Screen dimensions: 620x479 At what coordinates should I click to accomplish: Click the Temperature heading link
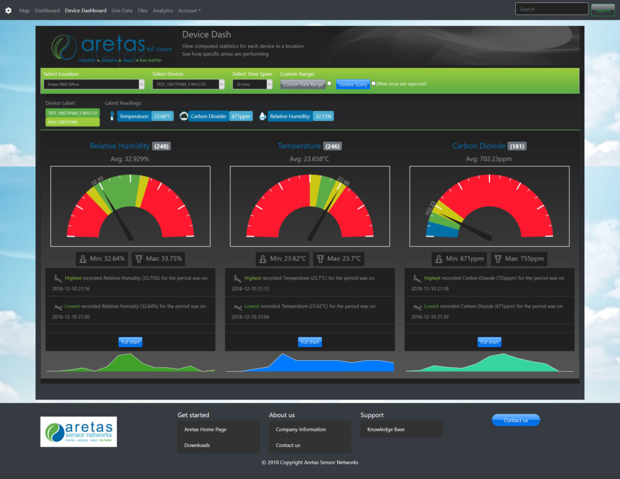click(x=299, y=146)
